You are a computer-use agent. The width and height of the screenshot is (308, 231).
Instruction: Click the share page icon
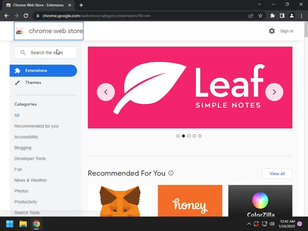click(x=251, y=16)
